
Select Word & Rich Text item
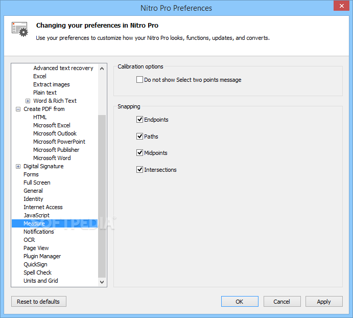pyautogui.click(x=55, y=101)
